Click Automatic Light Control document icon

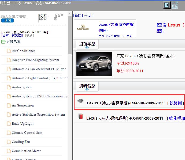click(9, 78)
